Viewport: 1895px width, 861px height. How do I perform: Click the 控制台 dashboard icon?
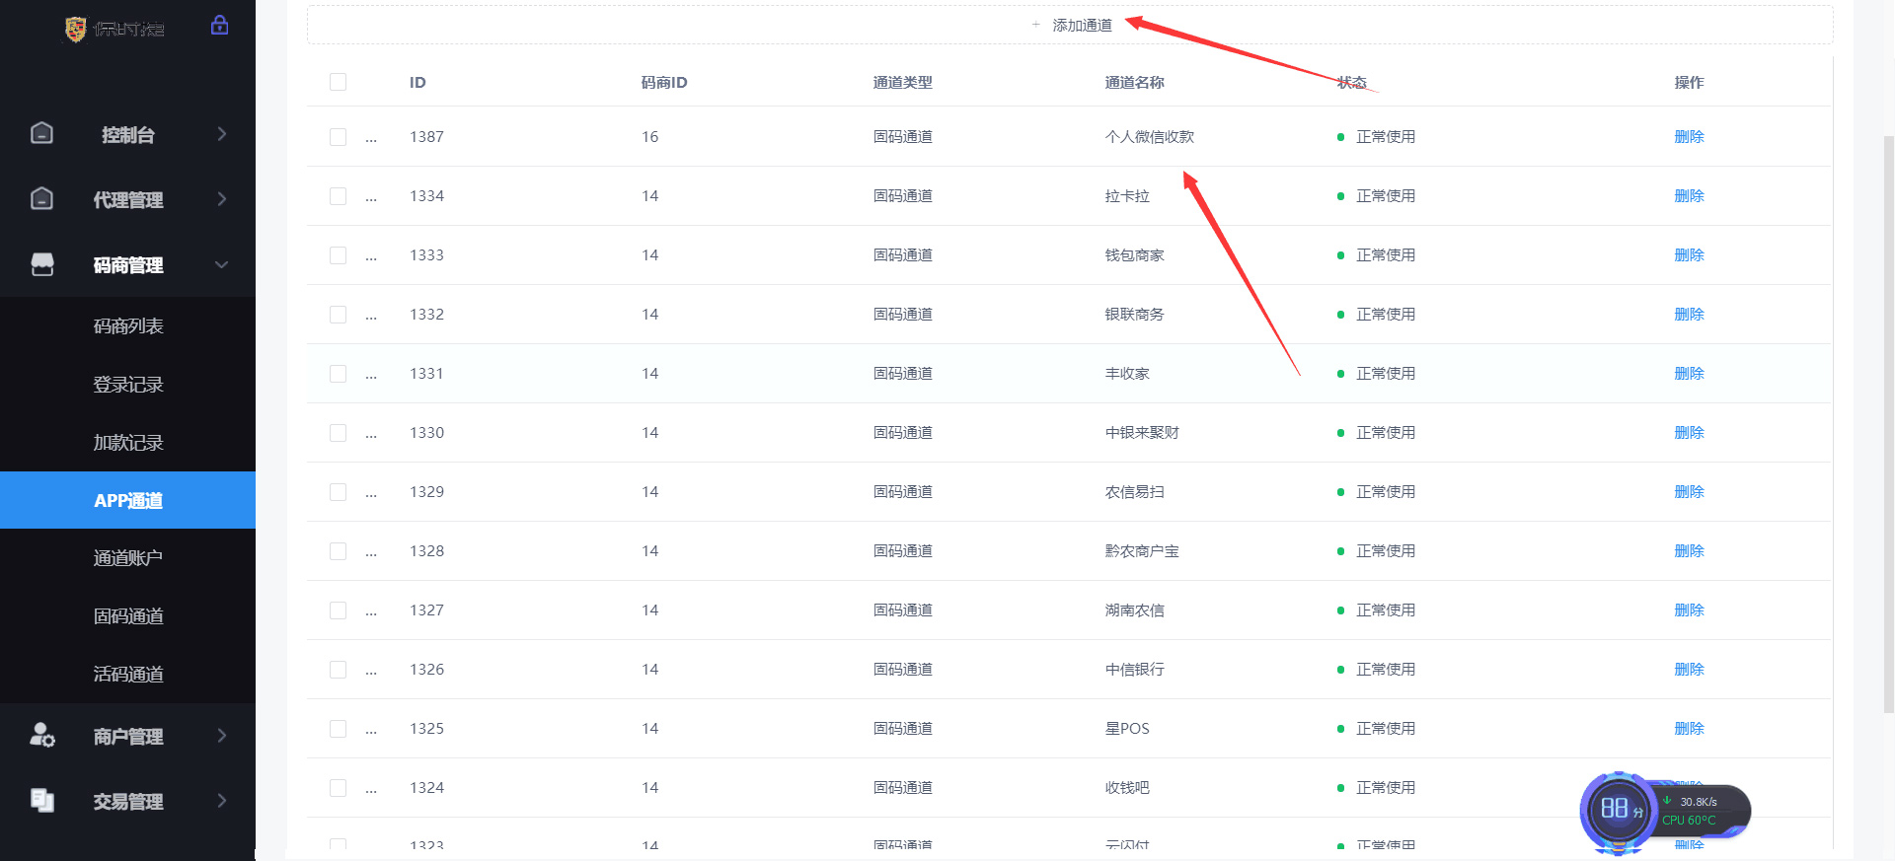coord(41,133)
